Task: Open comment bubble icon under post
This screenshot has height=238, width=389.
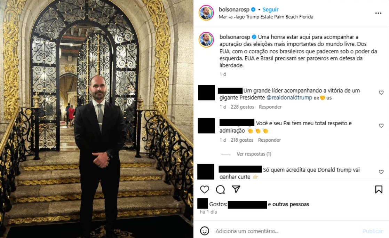Action: (220, 190)
